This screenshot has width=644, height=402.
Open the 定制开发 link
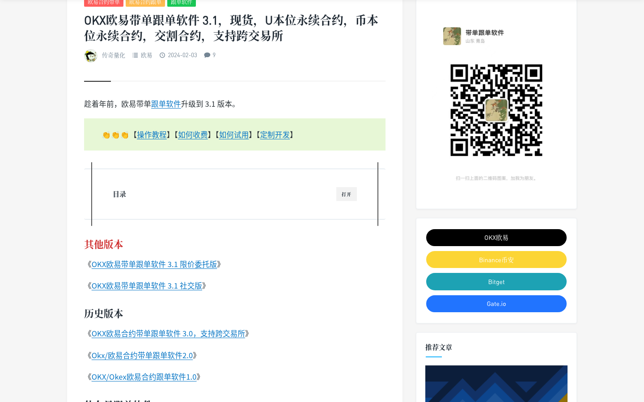click(275, 135)
